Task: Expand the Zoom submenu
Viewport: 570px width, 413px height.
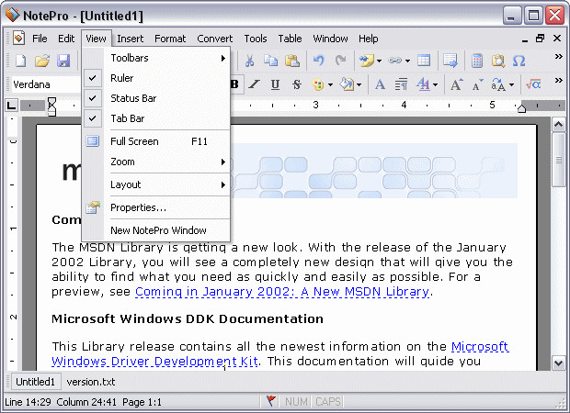Action: click(x=156, y=162)
